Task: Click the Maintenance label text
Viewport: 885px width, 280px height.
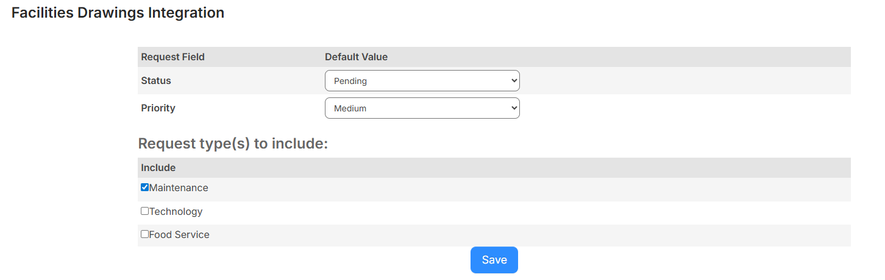Action: click(x=179, y=188)
